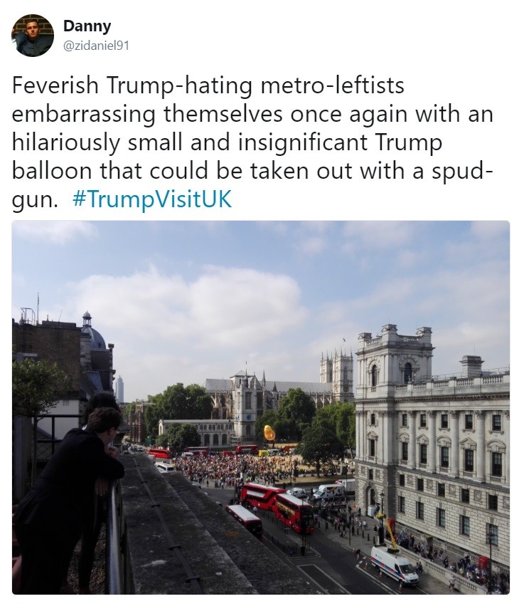
Task: Open Danny's profile avatar picture
Action: (33, 36)
